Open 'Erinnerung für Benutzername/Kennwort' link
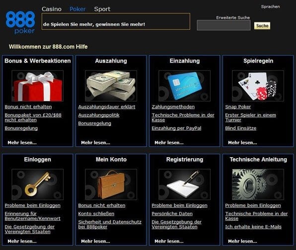This screenshot has width=296, height=250. (32, 216)
